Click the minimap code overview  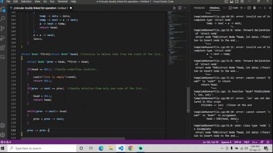pyautogui.click(x=177, y=38)
